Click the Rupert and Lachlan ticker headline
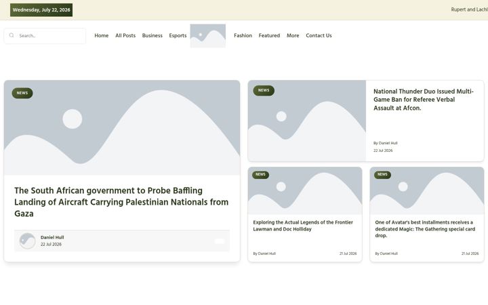This screenshot has height=305, width=488. [469, 9]
